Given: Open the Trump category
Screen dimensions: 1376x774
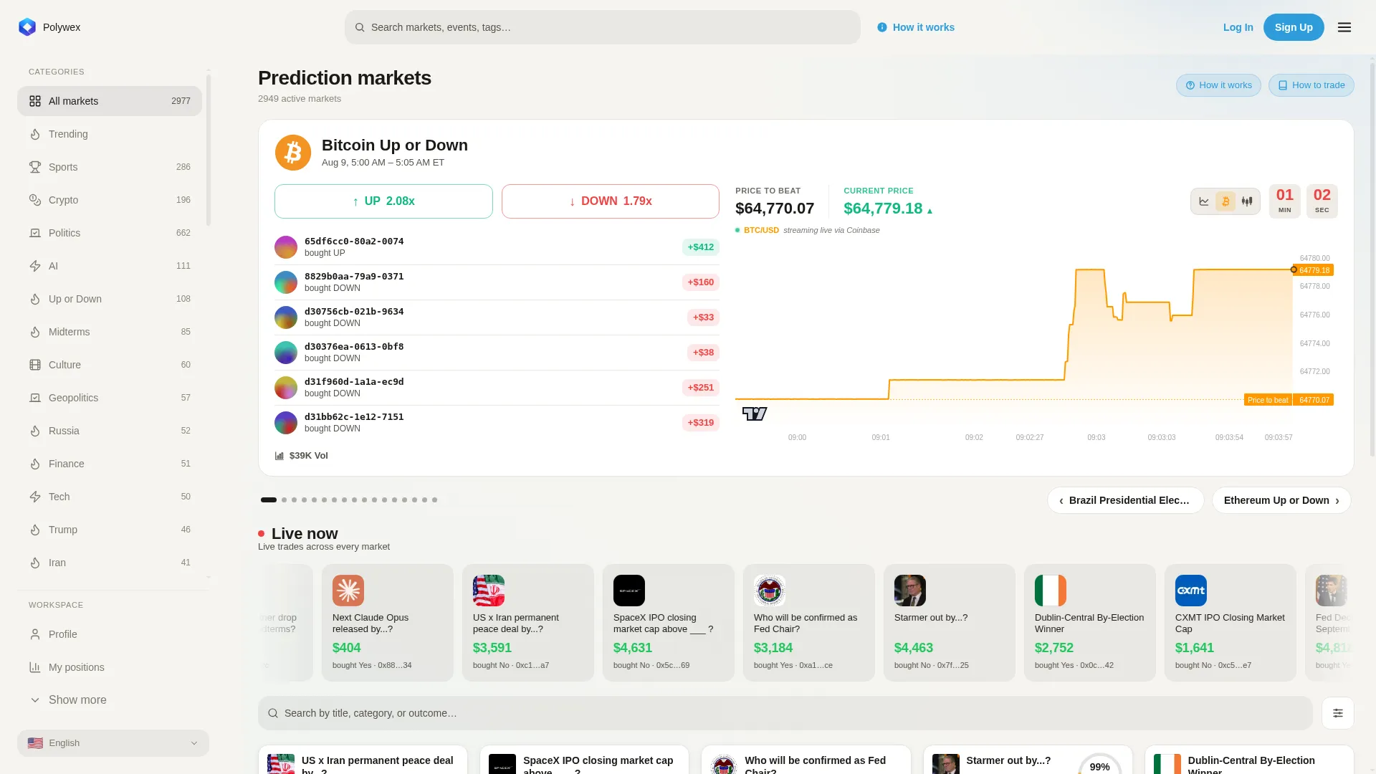Looking at the screenshot, I should pos(110,530).
